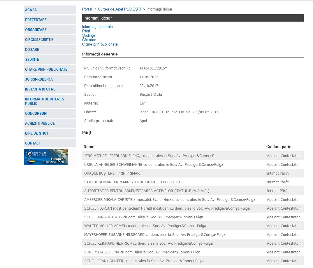Open the PREZENTARE sidebar section

click(36, 20)
